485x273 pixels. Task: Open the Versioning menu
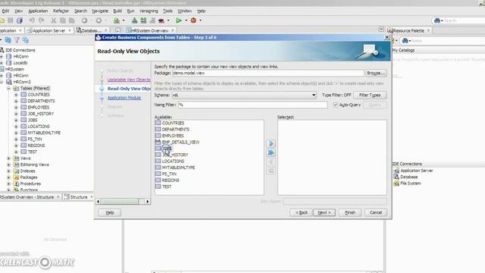point(149,11)
